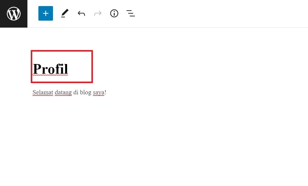Place cursor after the "l" in Profil
This screenshot has height=186, width=308.
click(68, 69)
